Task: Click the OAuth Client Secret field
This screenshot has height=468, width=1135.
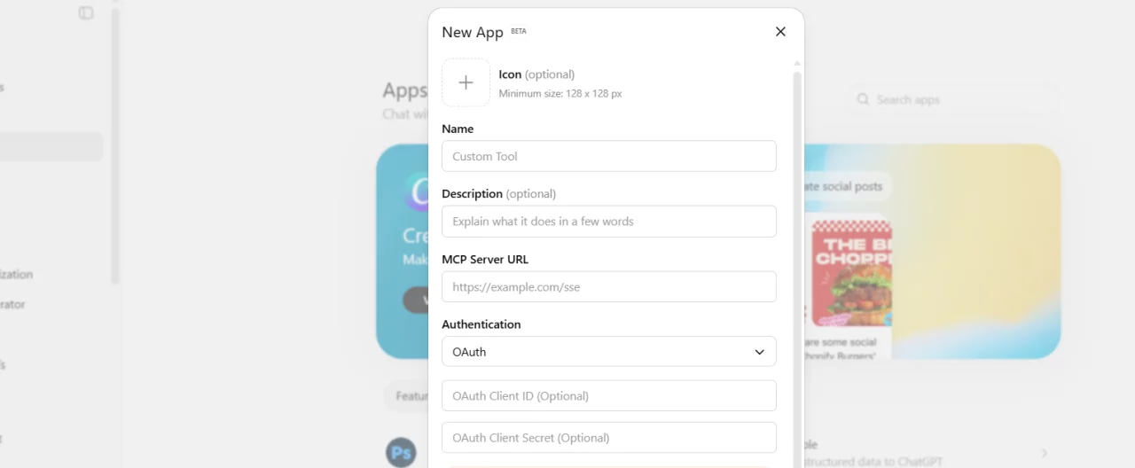Action: (x=609, y=438)
